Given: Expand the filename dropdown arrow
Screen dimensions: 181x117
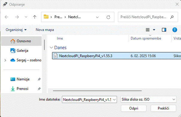Looking at the screenshot, I should pyautogui.click(x=114, y=100).
